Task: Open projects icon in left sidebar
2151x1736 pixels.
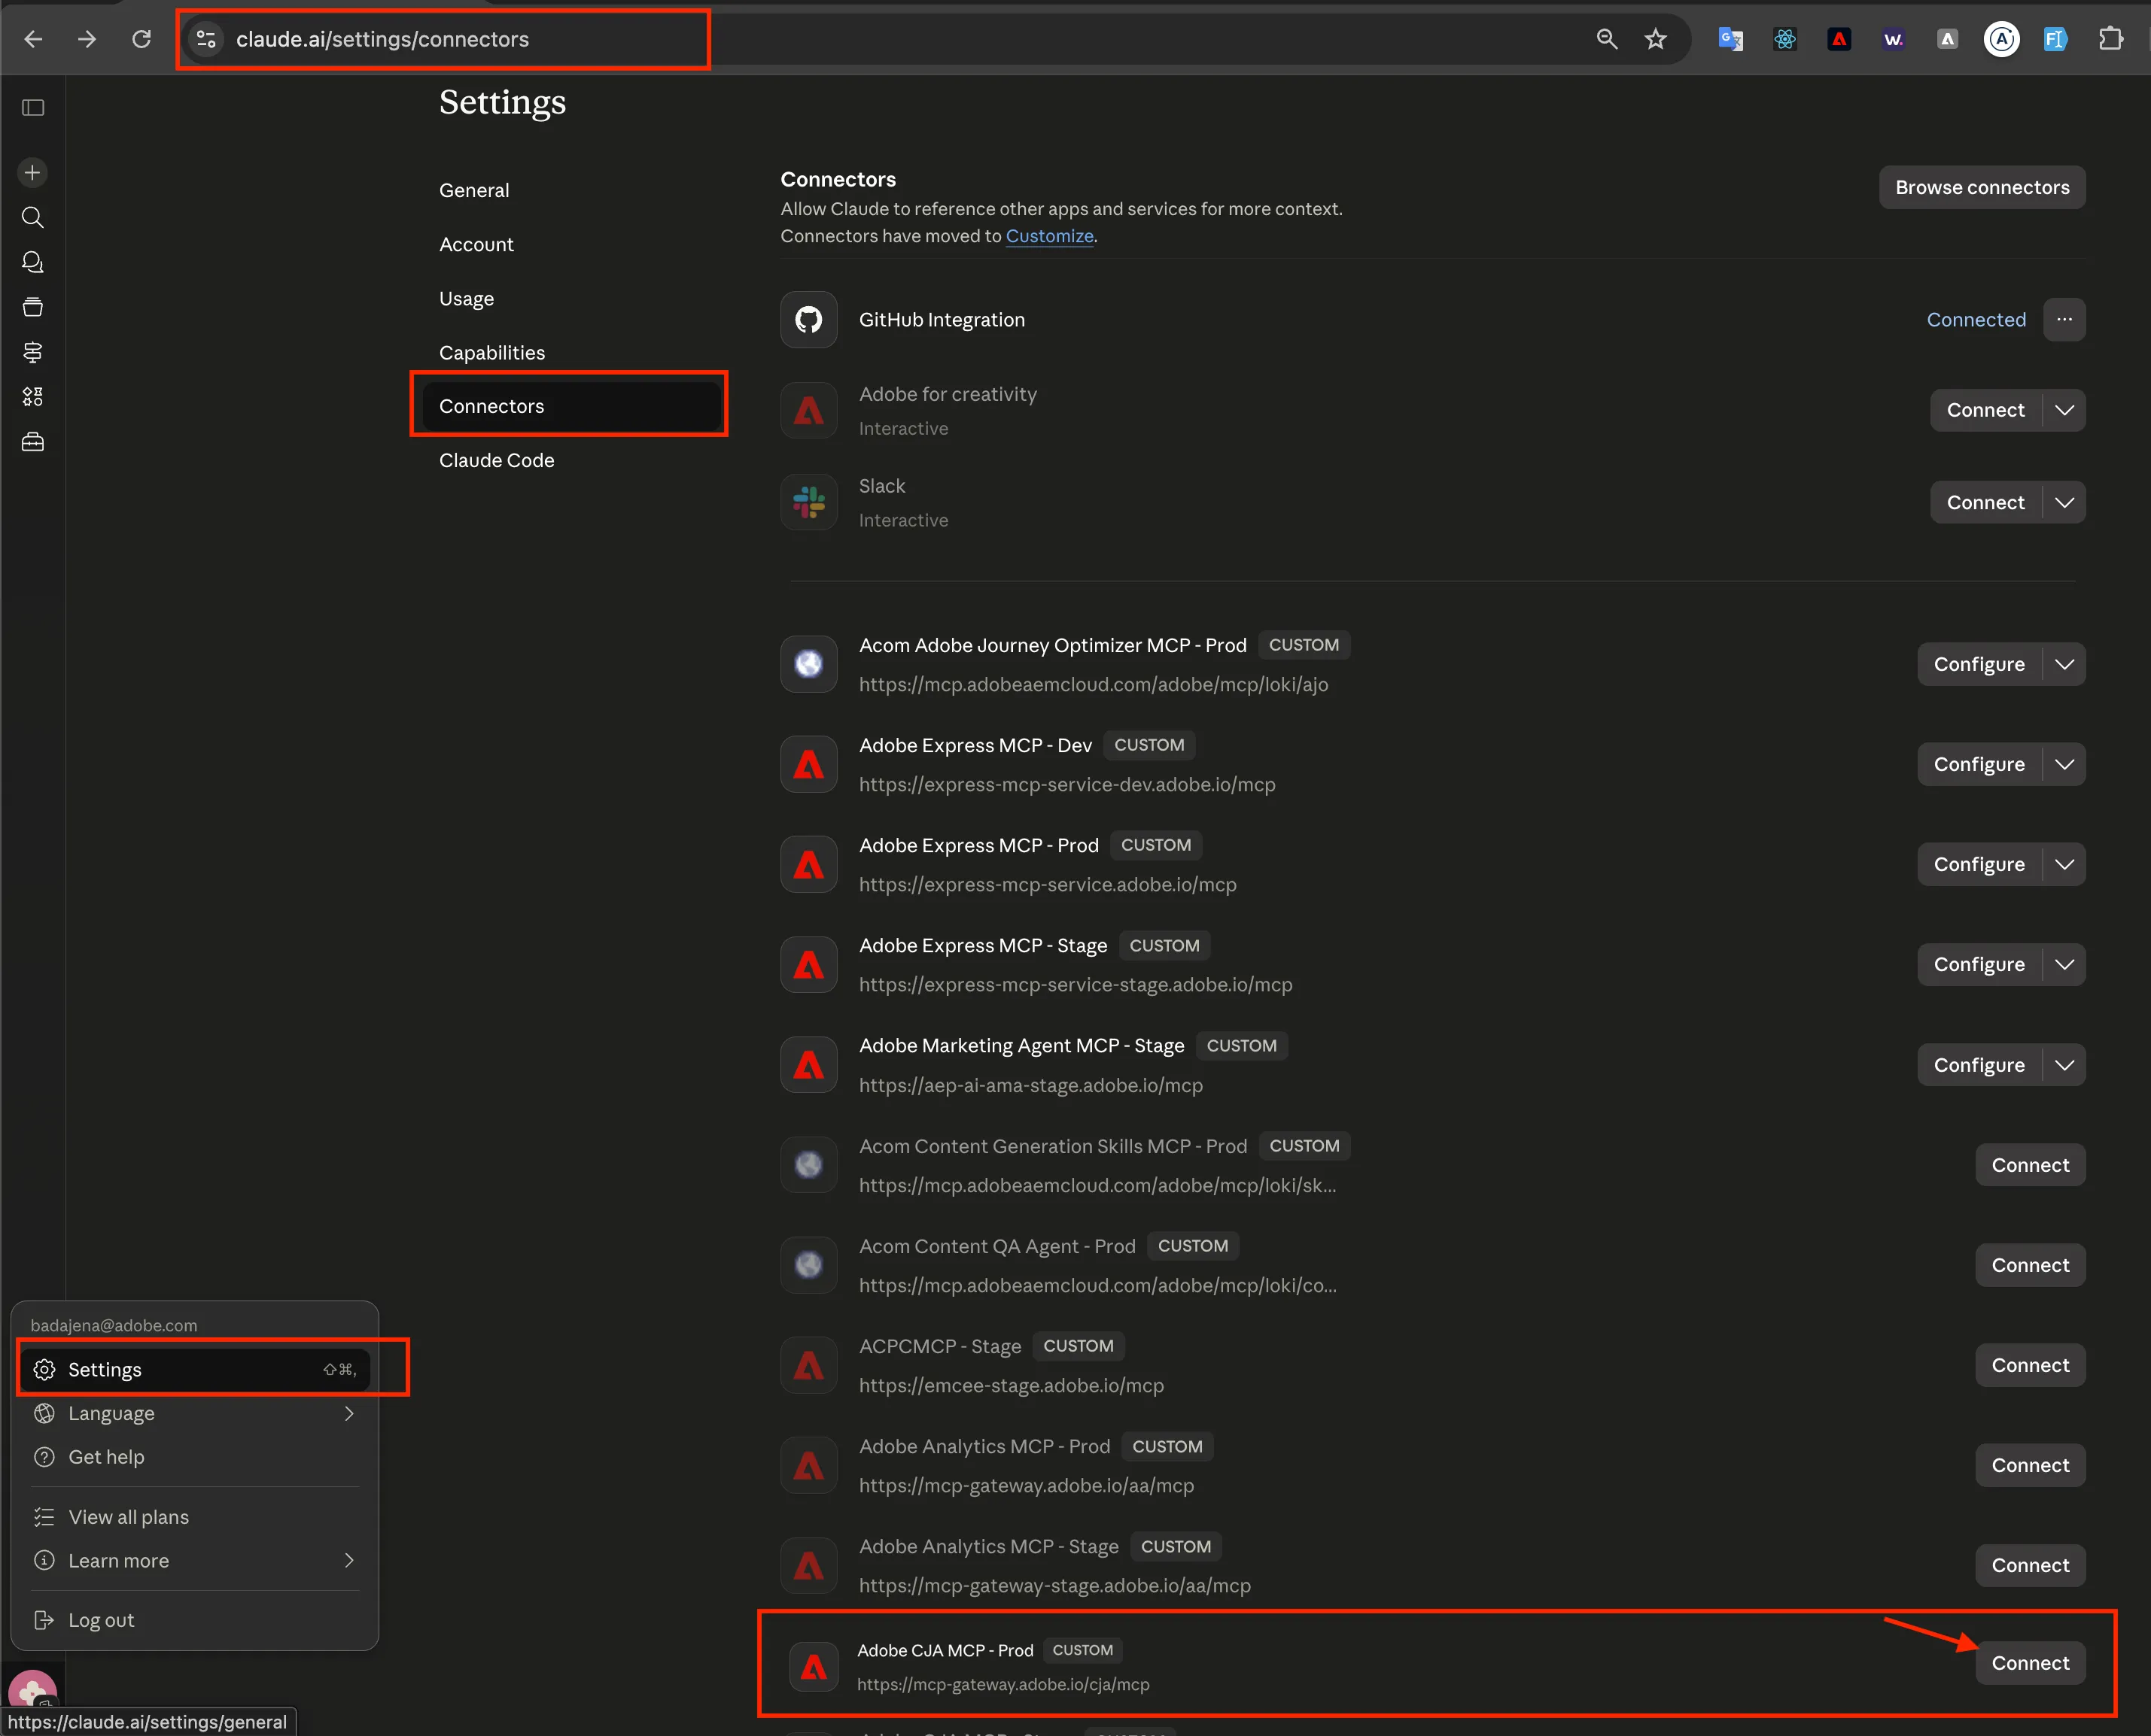Action: [33, 307]
